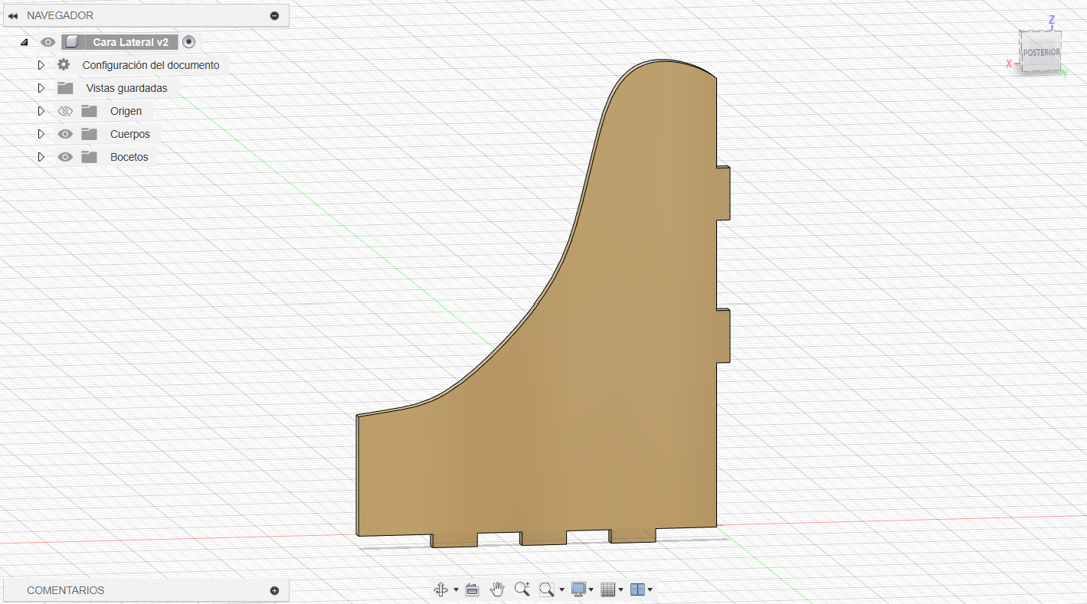Screen dimensions: 1087x604
Task: Click the POSTERIOR face of the ViewCube
Action: tap(1041, 52)
